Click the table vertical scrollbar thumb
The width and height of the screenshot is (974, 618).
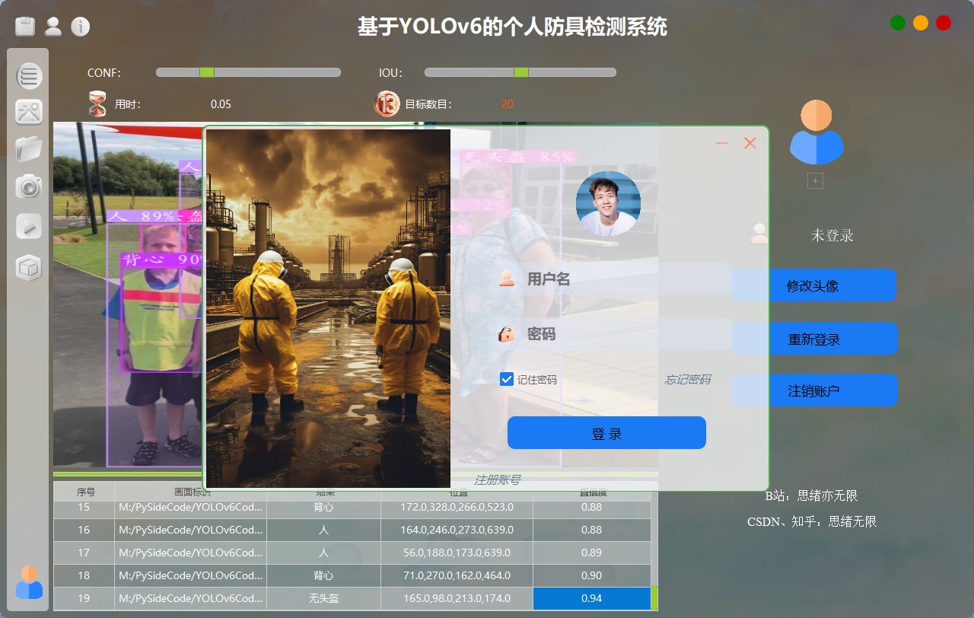click(x=654, y=598)
